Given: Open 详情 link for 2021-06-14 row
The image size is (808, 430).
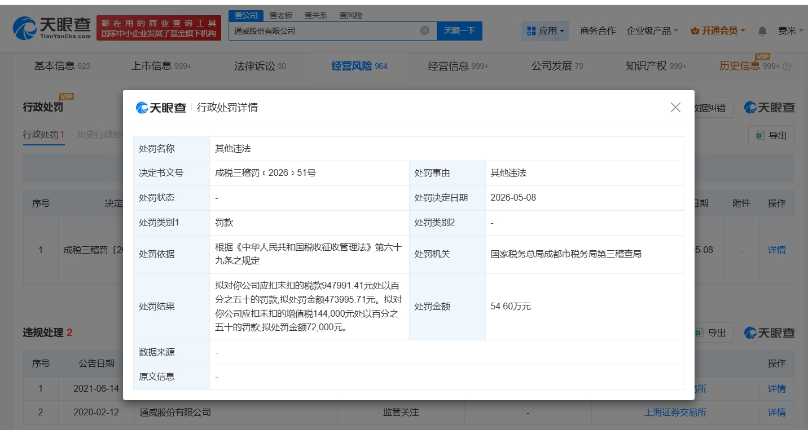Looking at the screenshot, I should pos(776,388).
